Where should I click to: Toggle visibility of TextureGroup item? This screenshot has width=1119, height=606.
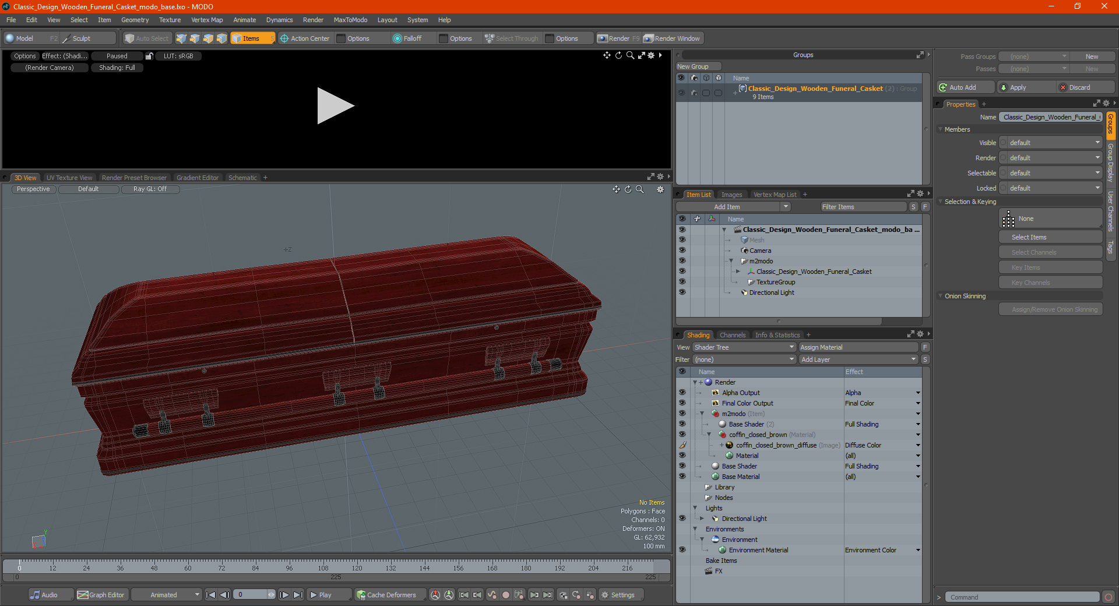tap(682, 282)
